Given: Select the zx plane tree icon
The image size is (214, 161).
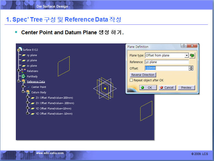Looking at the screenshot, I should (24, 66).
